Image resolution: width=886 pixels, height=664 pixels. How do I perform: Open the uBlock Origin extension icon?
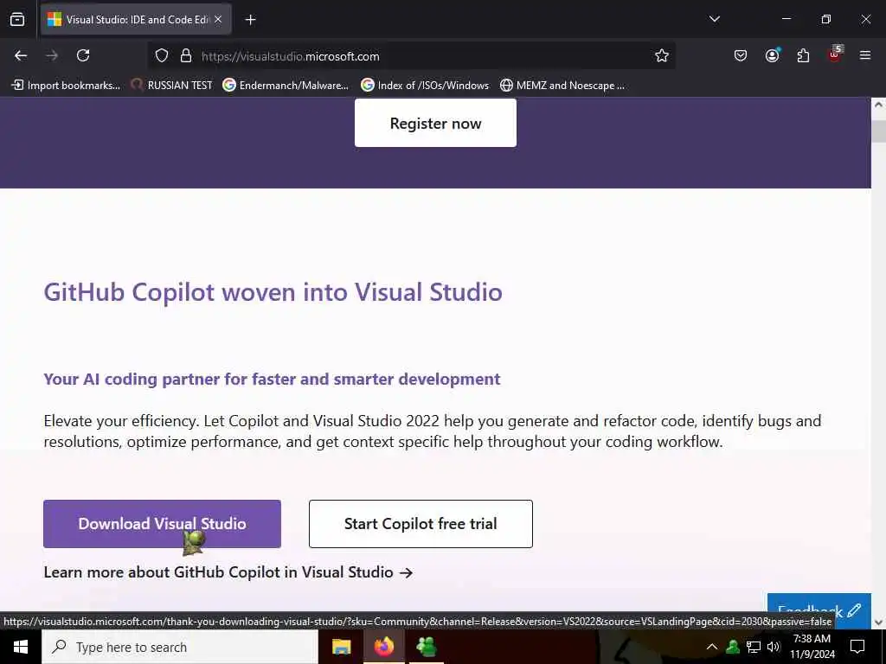(835, 54)
